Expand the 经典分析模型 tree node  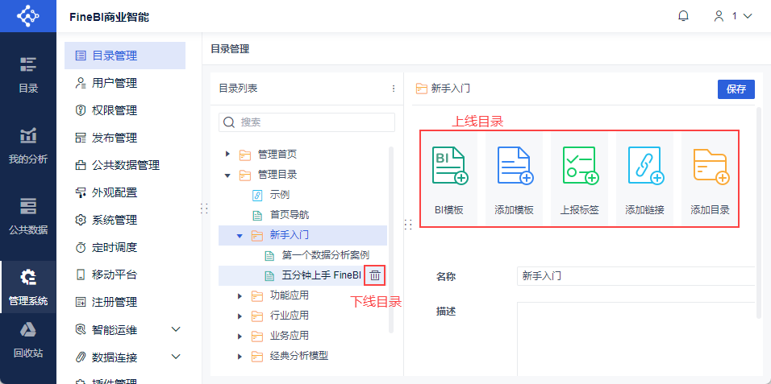point(240,356)
